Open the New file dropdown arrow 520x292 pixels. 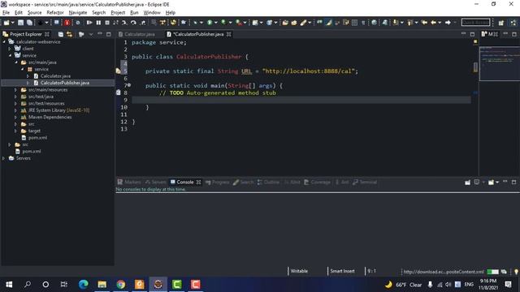tap(13, 23)
